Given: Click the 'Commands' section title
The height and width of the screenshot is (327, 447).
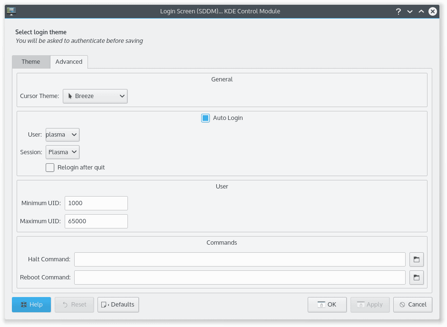Looking at the screenshot, I should 222,243.
